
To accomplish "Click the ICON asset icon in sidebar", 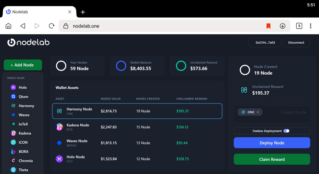I will point(13,142).
